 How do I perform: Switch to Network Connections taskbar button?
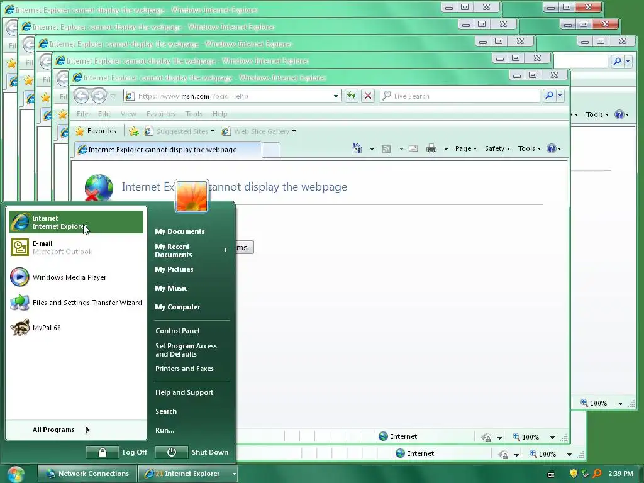[x=87, y=474]
